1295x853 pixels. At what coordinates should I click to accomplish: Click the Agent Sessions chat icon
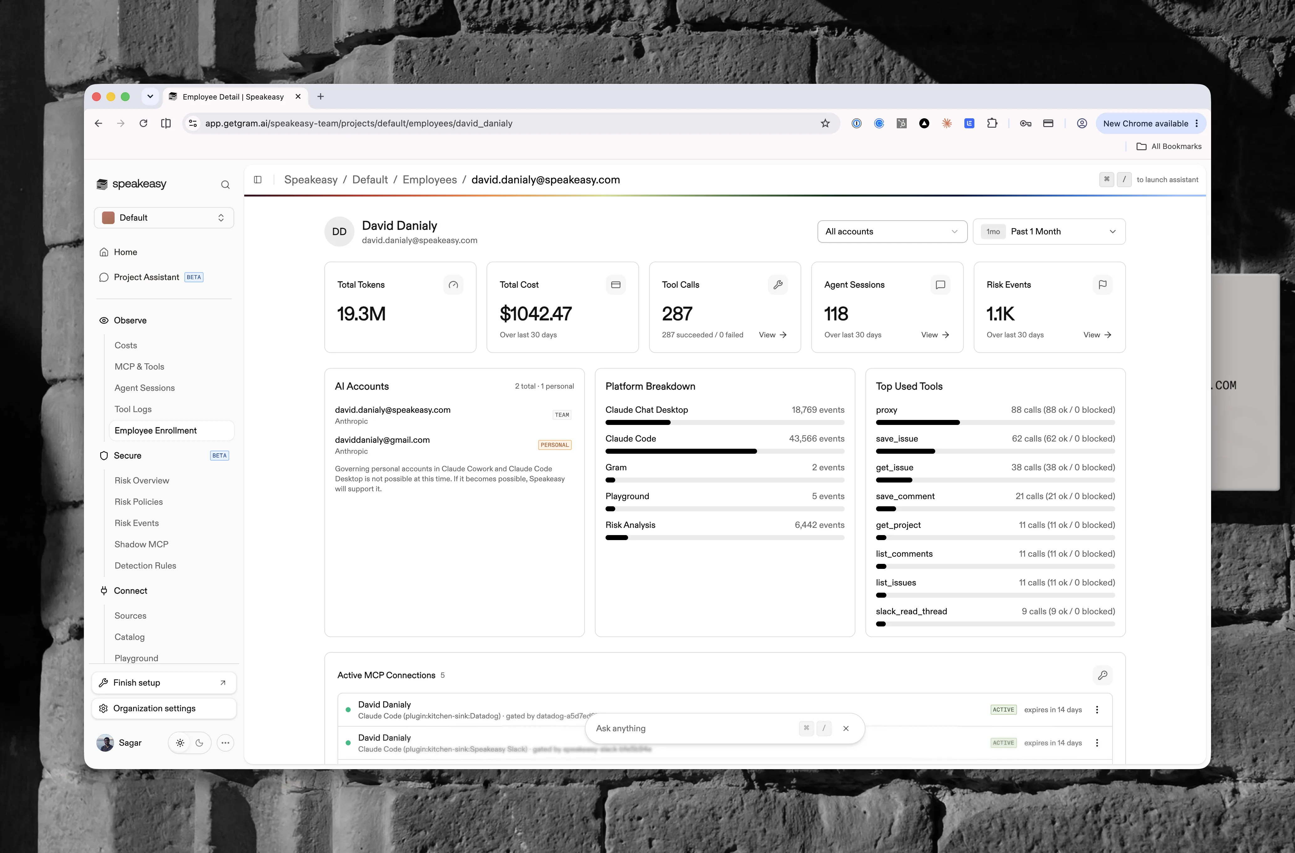940,284
